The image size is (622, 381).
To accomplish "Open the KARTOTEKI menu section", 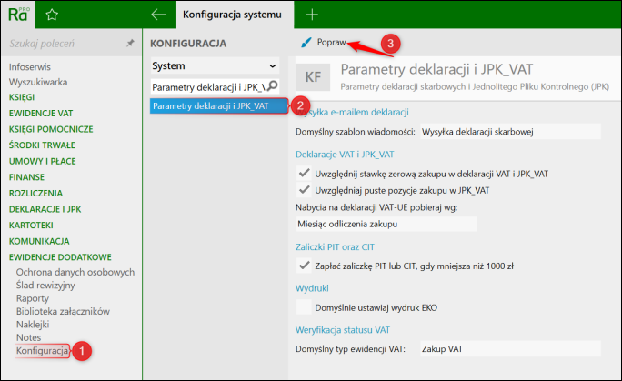I will (31, 225).
